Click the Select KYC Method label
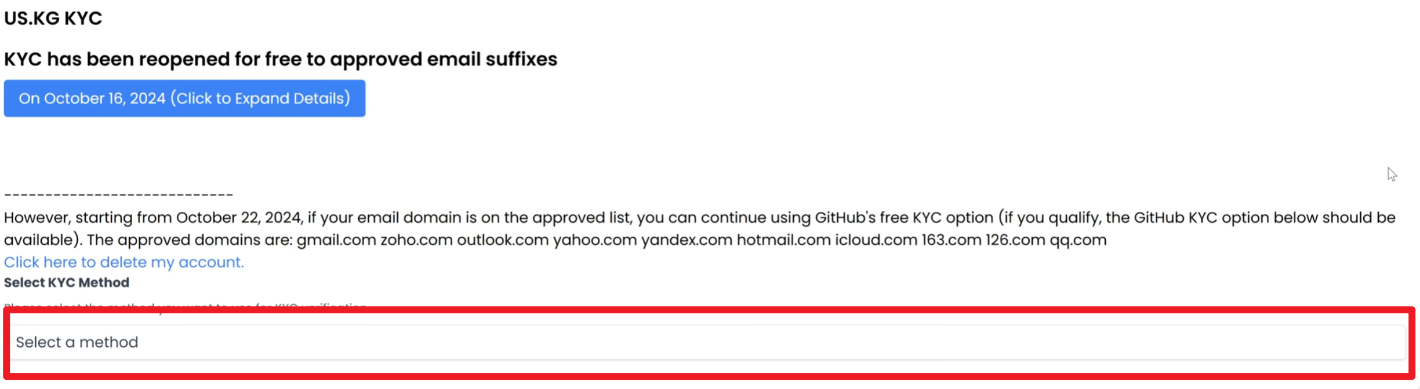The width and height of the screenshot is (1420, 389). coord(67,282)
